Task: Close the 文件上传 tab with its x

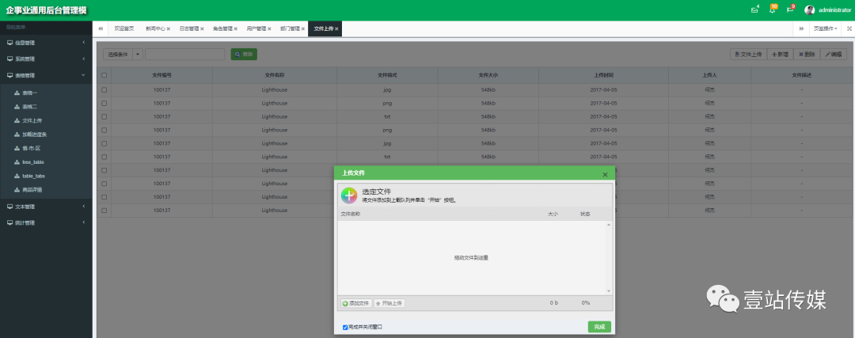Action: click(x=336, y=28)
